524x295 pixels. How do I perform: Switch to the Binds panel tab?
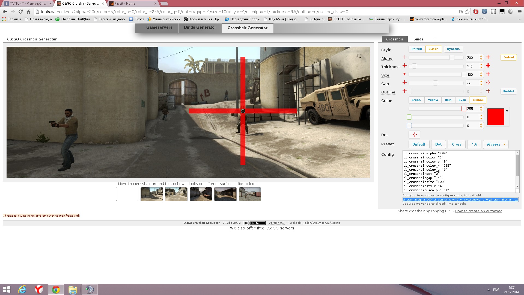(x=418, y=39)
